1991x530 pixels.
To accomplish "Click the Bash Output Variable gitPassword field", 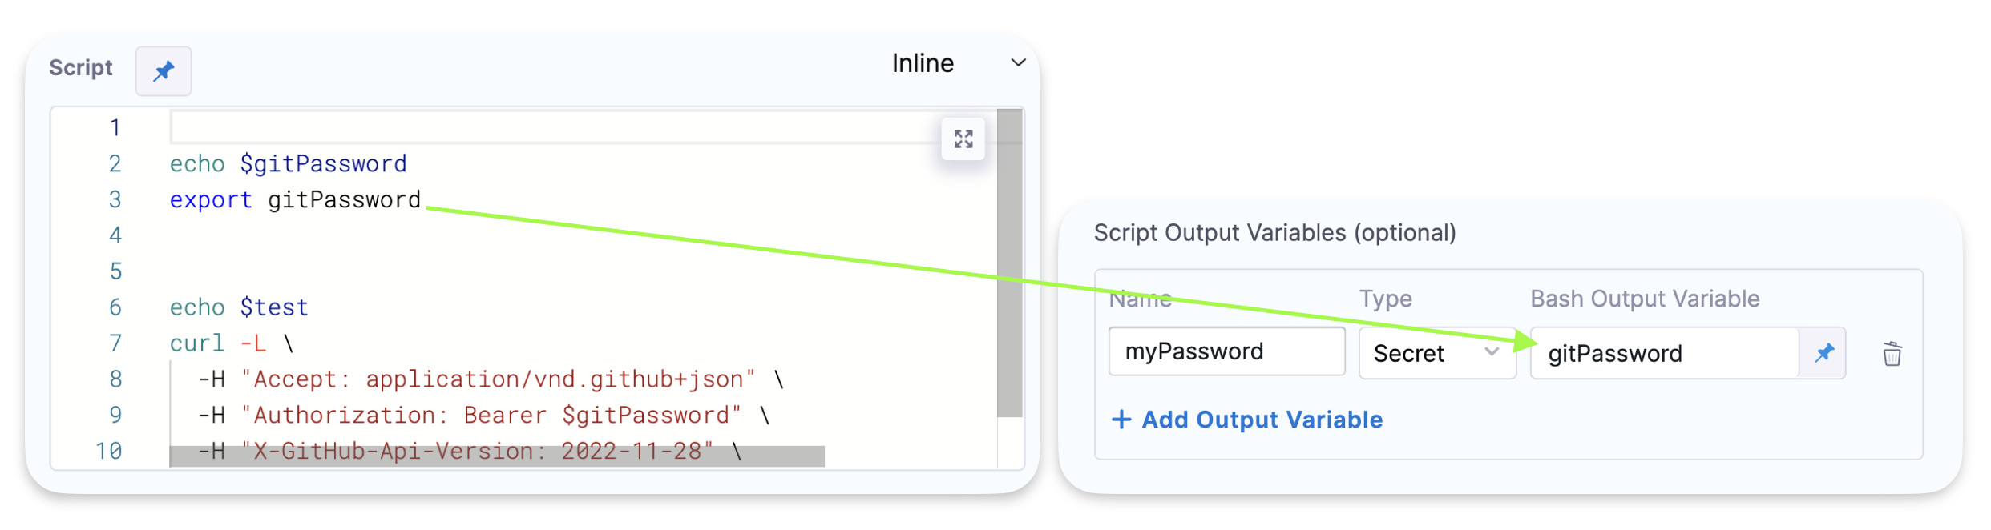I will click(x=1663, y=353).
